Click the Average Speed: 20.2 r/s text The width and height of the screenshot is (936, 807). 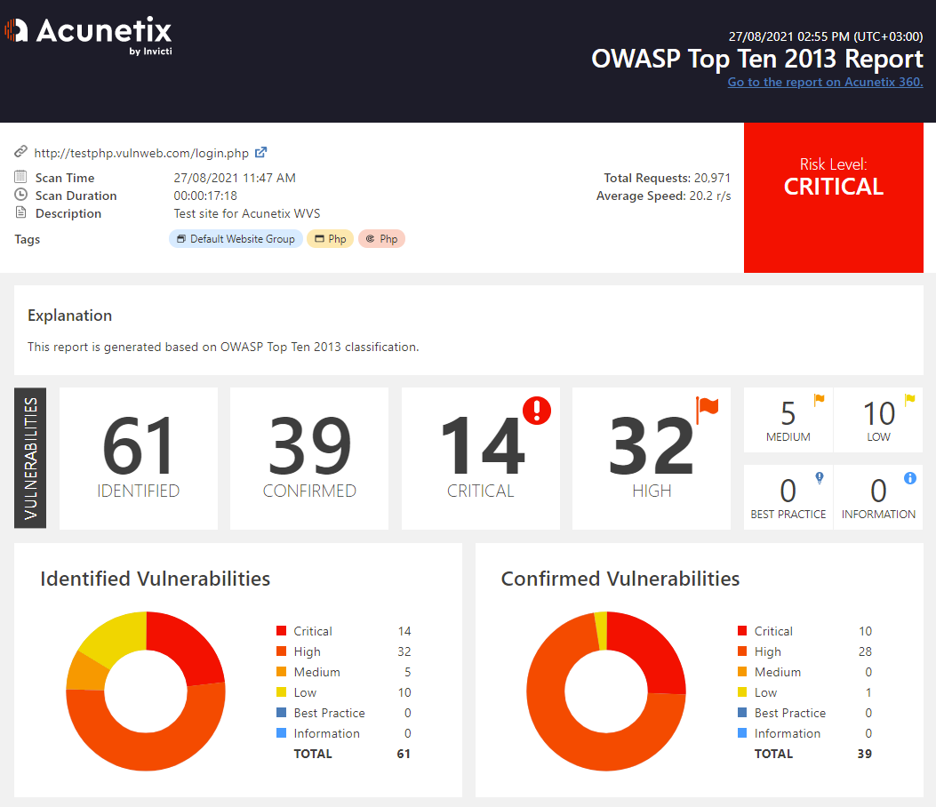click(x=663, y=196)
